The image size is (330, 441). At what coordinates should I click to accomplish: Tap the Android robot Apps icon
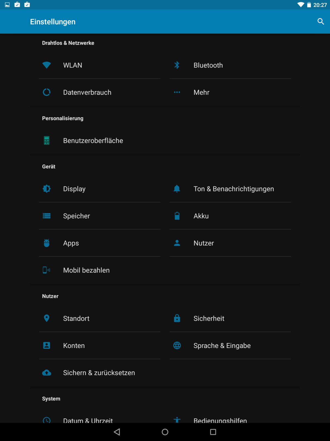(x=47, y=243)
